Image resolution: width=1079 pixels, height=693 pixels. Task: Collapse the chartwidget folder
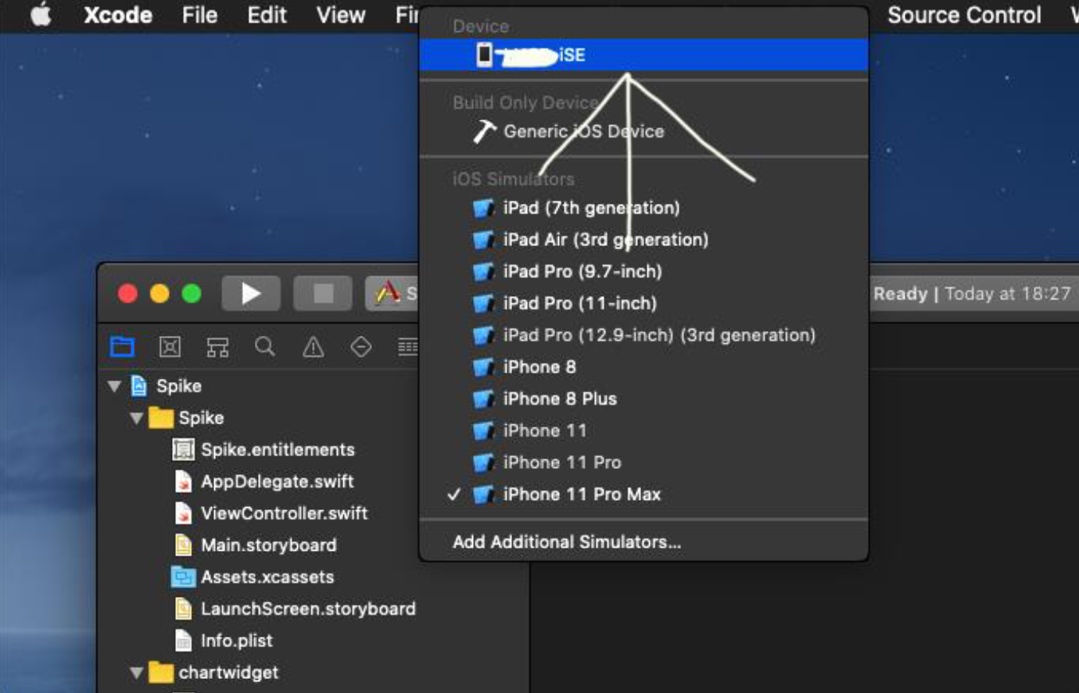[x=137, y=673]
